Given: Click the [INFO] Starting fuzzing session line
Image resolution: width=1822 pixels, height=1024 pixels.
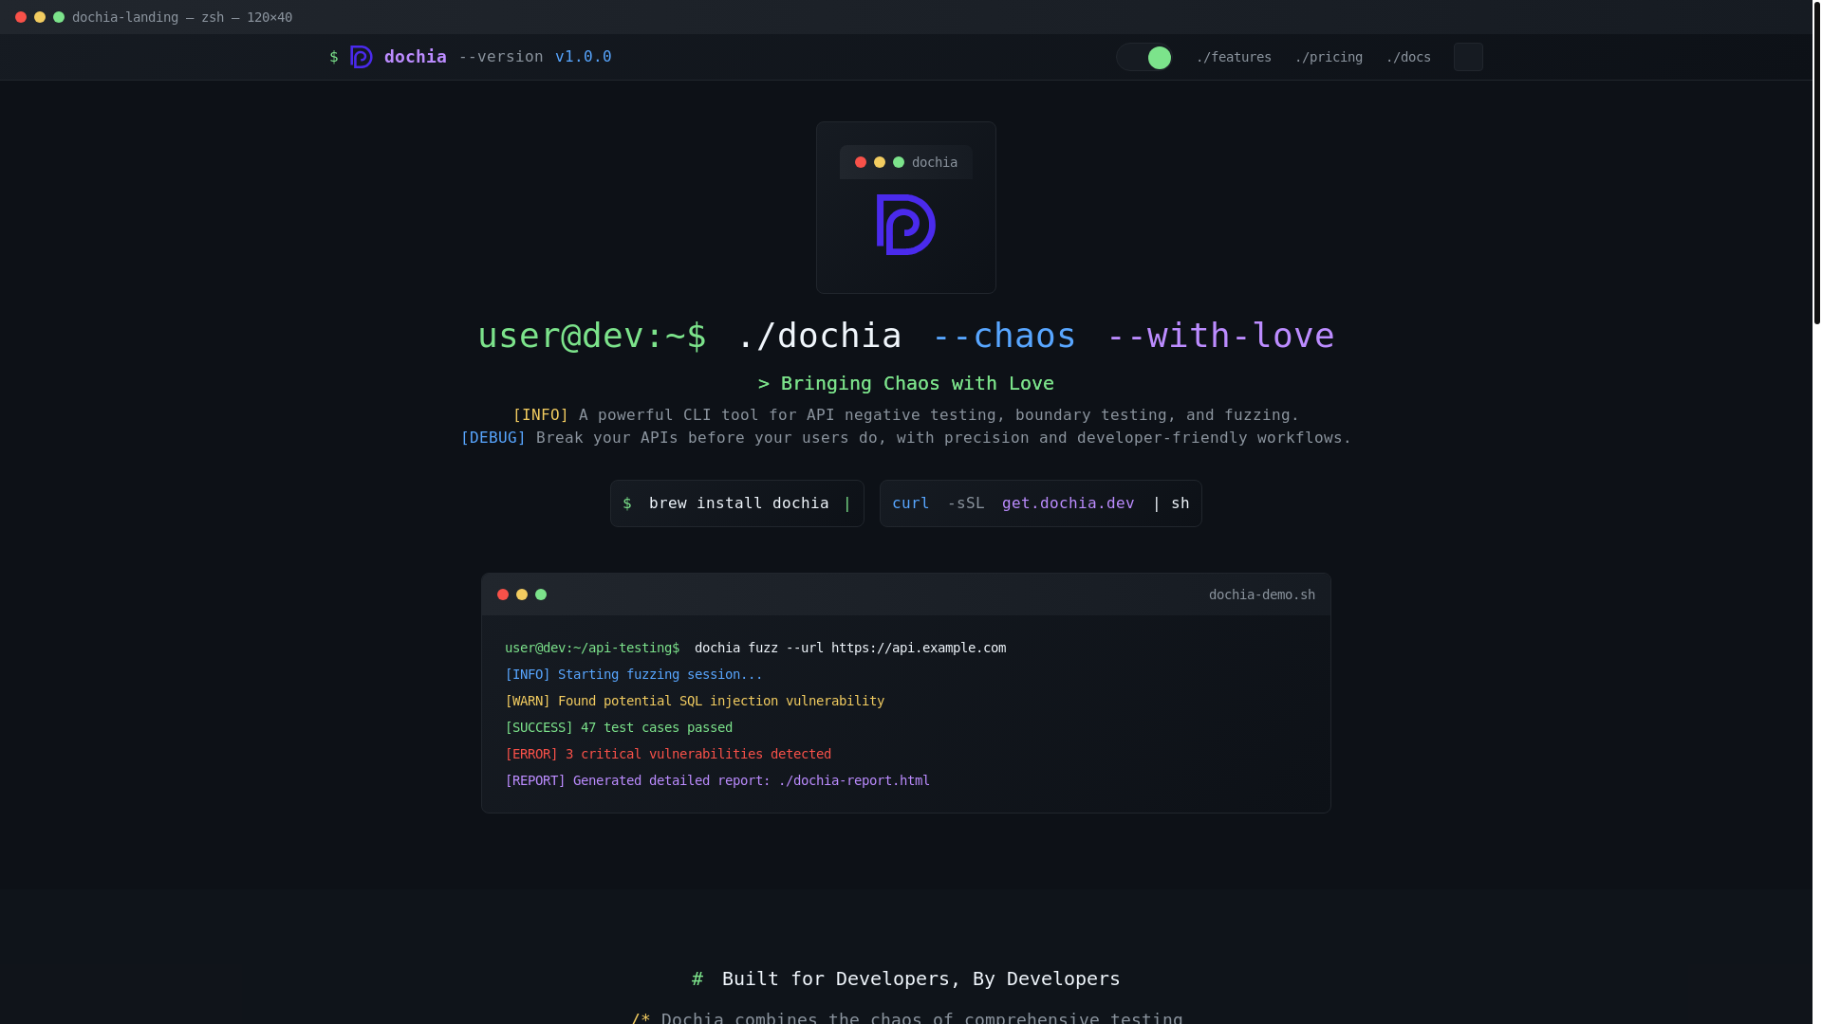Looking at the screenshot, I should pos(634,674).
